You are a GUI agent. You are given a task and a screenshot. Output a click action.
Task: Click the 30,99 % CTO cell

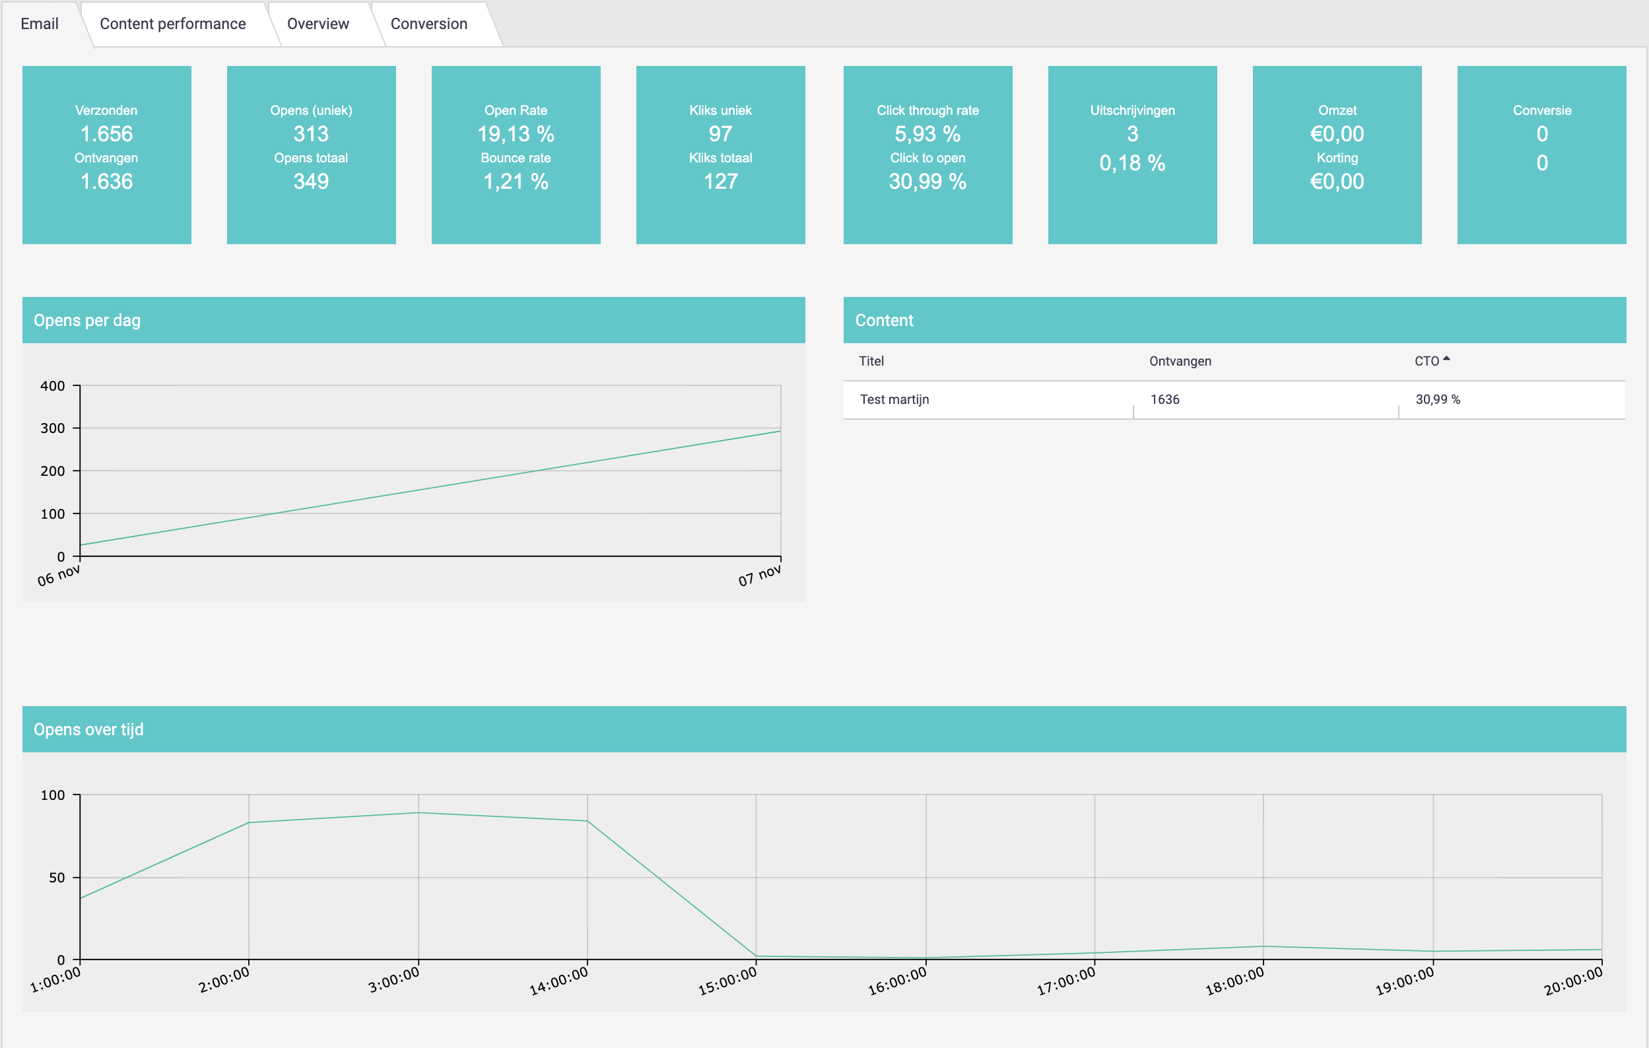pos(1438,399)
